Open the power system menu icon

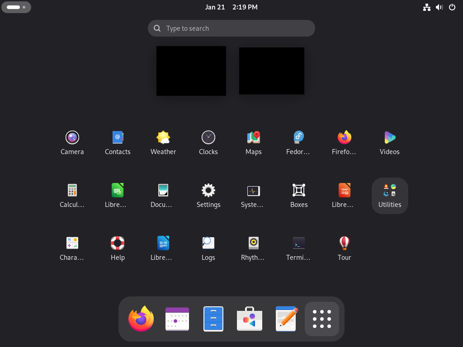452,7
